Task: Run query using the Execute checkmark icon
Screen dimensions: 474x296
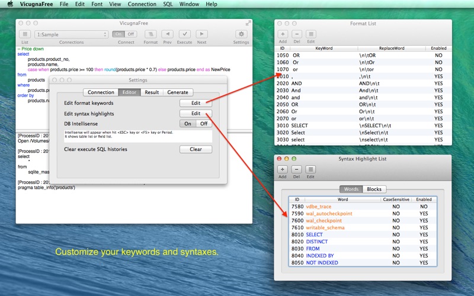Action: point(184,34)
